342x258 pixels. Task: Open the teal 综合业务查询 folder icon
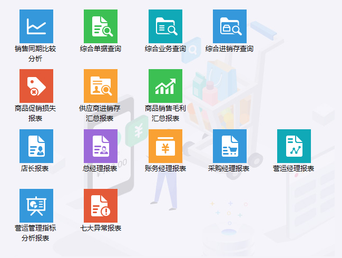point(165,26)
